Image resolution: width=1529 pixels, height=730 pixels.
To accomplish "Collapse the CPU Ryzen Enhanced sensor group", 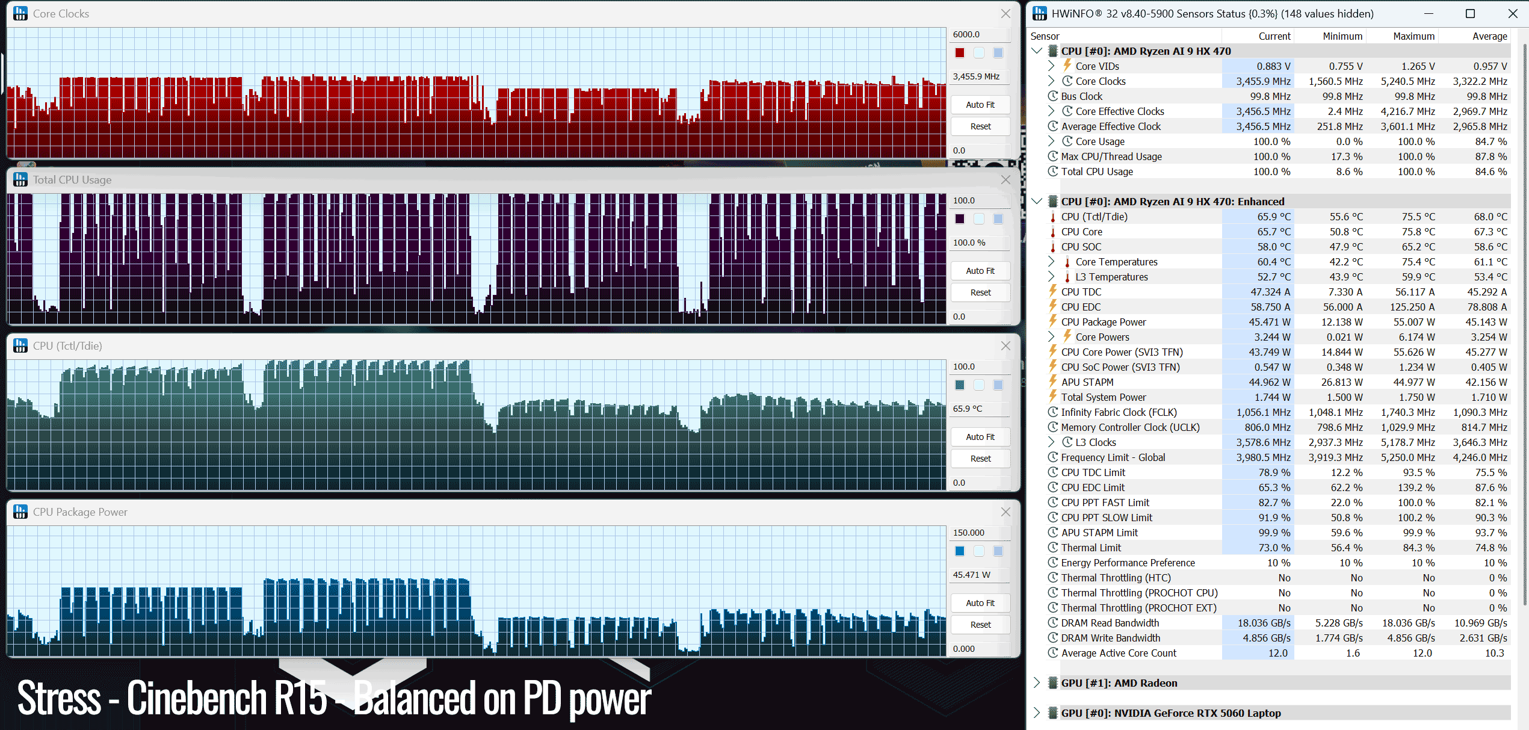I will [x=1037, y=201].
